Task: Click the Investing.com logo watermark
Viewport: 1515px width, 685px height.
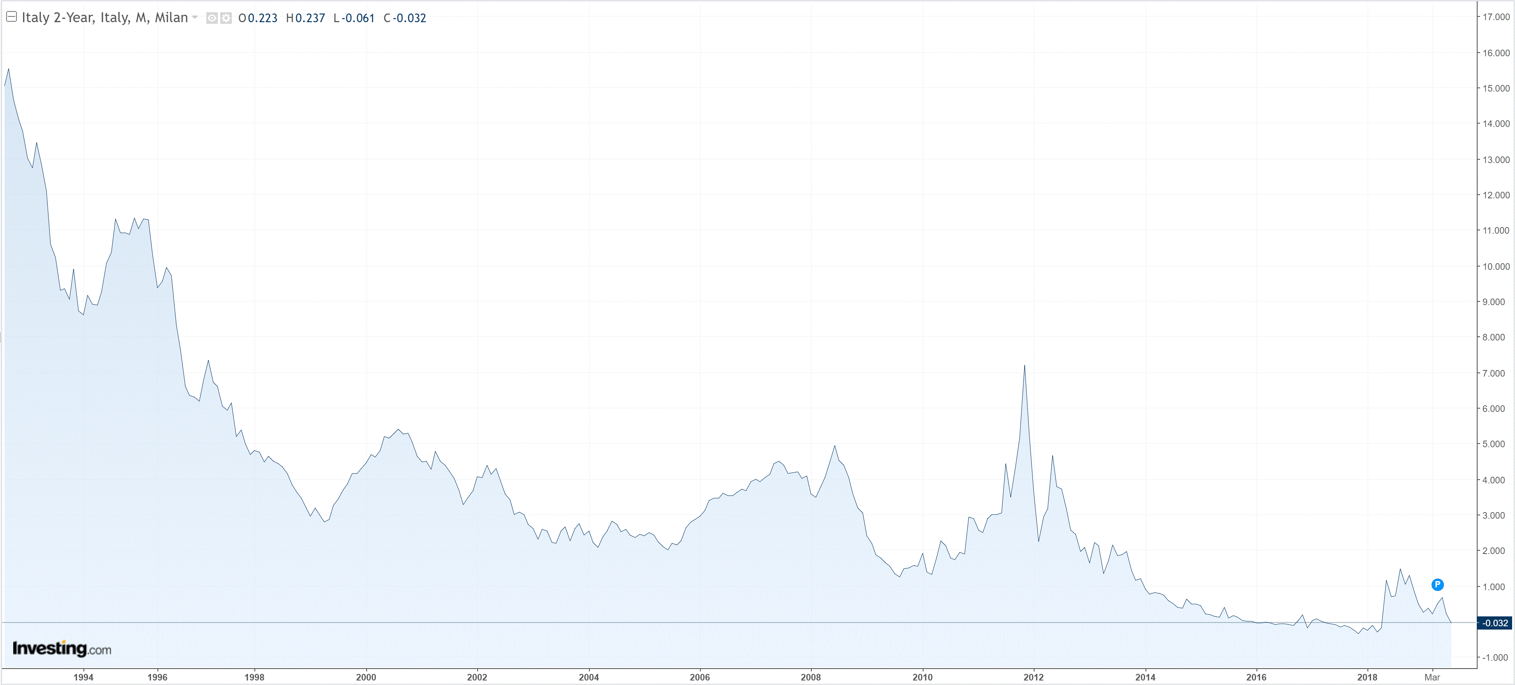Action: point(62,648)
